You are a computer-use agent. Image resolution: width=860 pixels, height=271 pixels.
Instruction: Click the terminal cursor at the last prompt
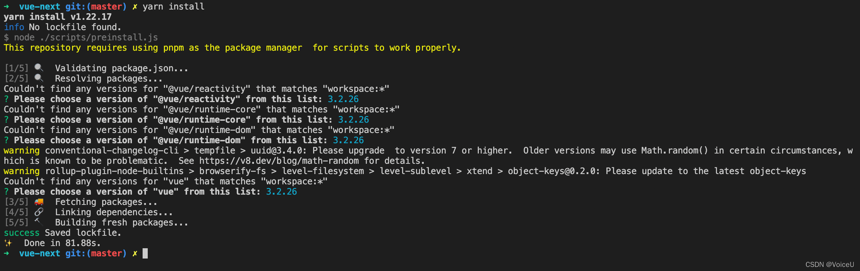145,253
